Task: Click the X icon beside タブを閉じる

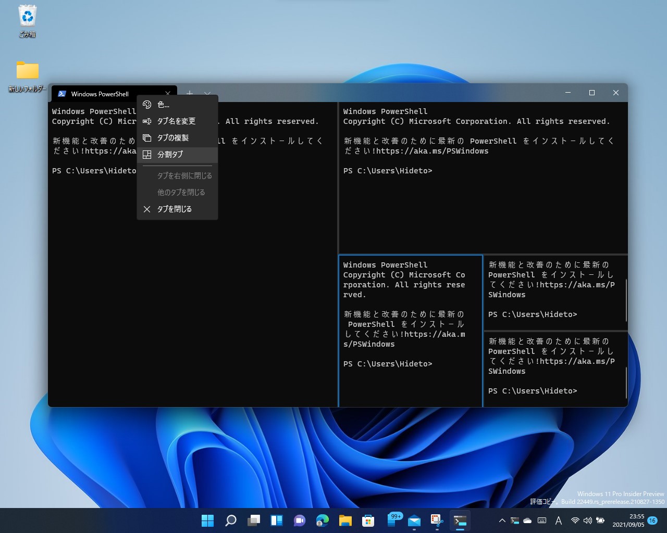Action: [x=147, y=209]
